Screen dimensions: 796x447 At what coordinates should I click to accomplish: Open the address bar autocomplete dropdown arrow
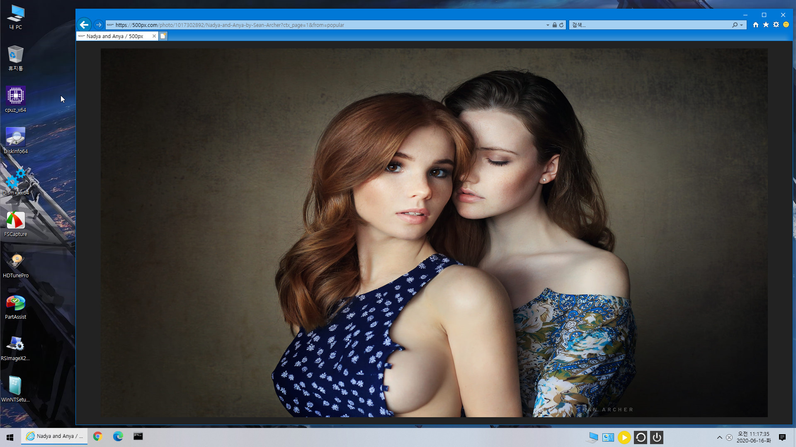tap(548, 25)
